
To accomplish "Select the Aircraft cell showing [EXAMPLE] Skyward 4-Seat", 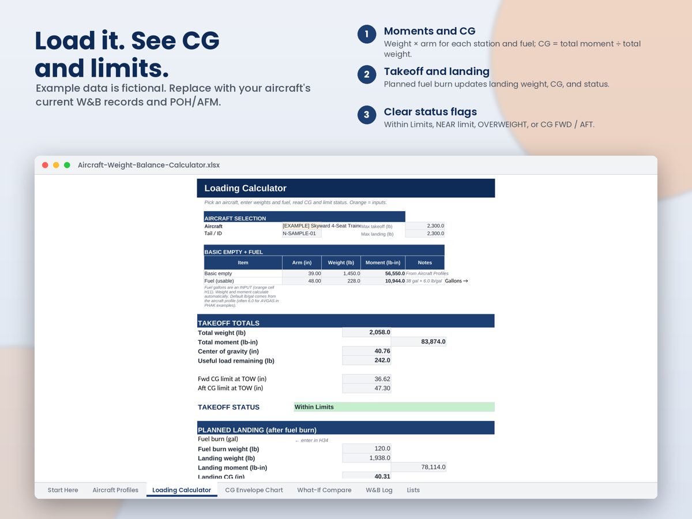I will point(321,226).
